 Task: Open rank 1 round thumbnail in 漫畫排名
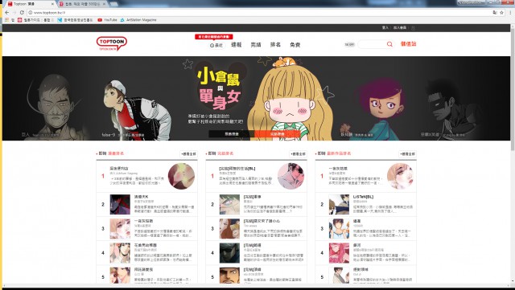181,176
